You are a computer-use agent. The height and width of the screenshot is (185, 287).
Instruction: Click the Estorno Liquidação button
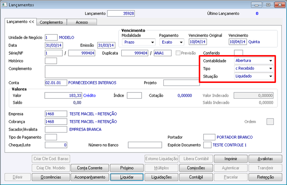tap(161, 159)
